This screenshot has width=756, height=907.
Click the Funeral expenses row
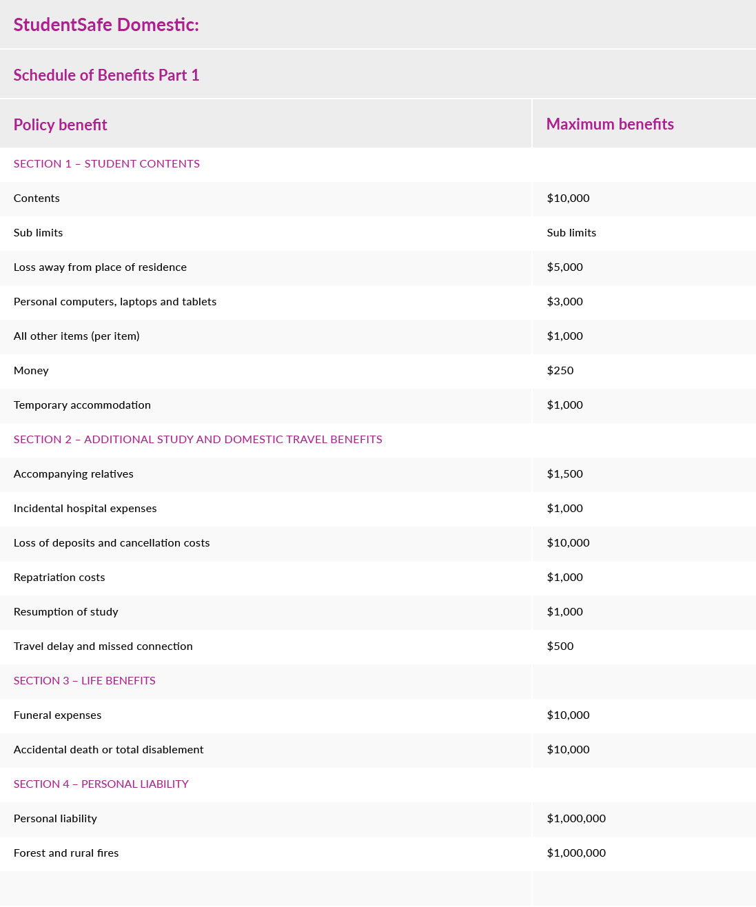(57, 715)
